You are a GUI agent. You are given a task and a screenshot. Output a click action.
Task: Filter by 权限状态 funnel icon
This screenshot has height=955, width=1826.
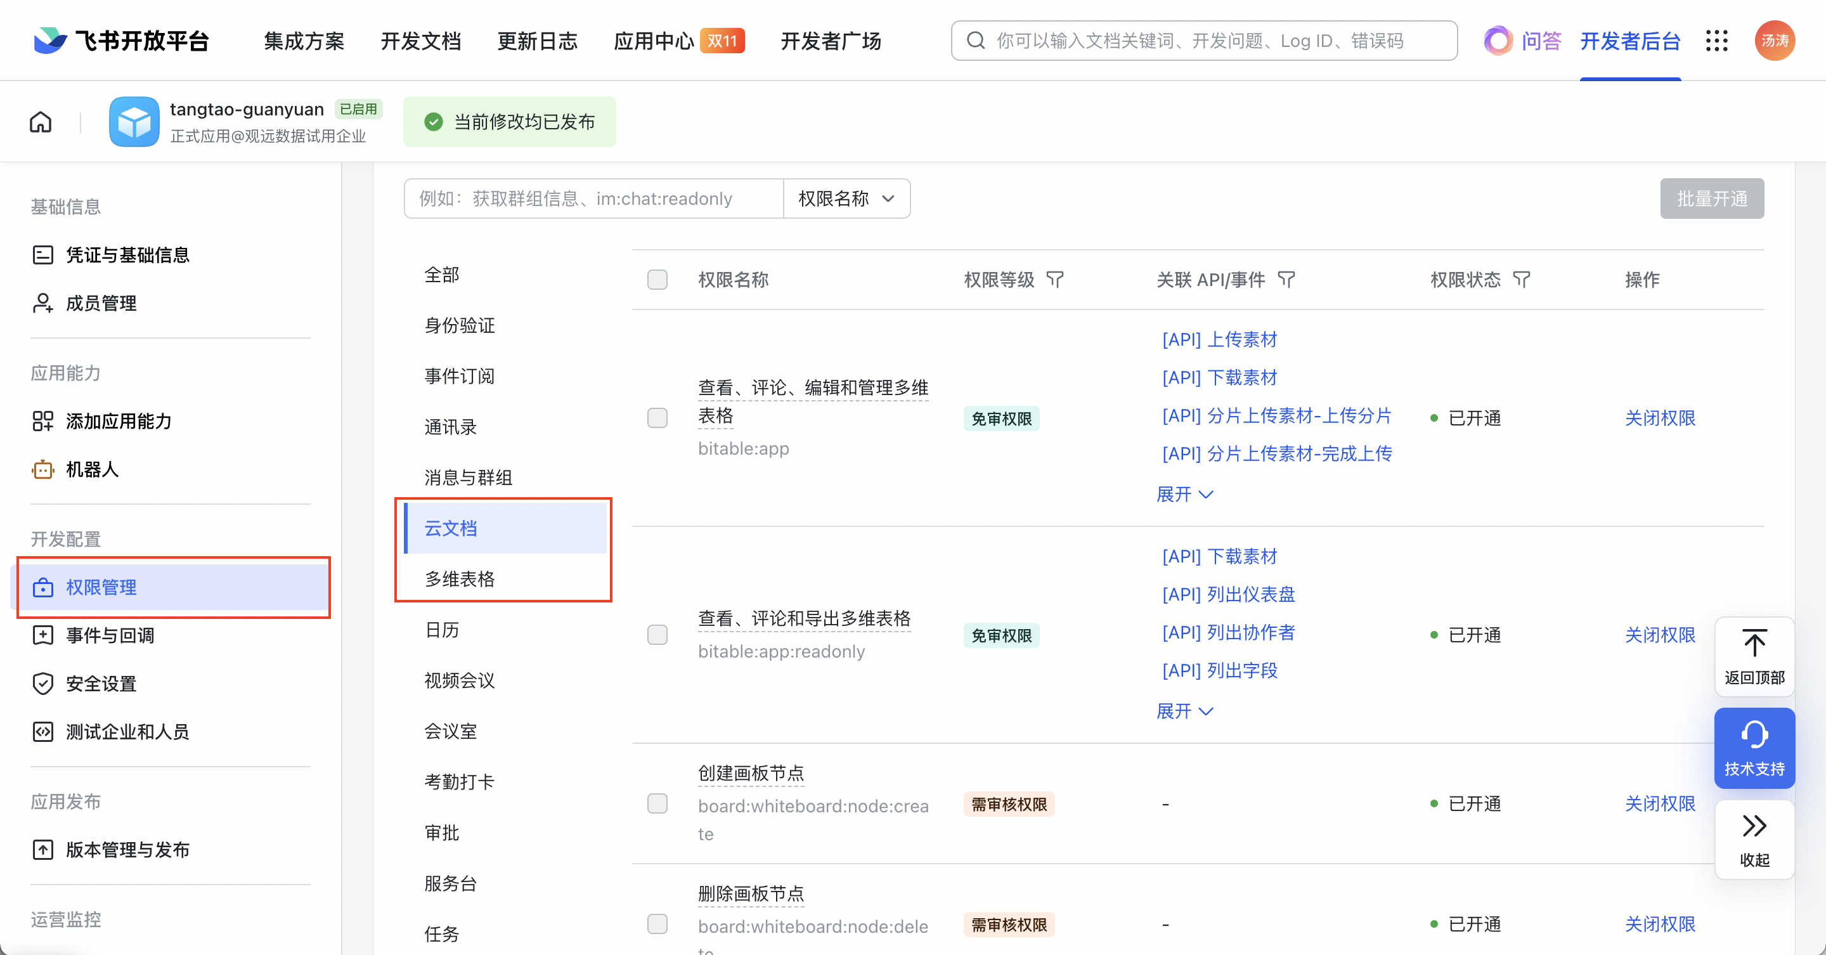(1521, 280)
